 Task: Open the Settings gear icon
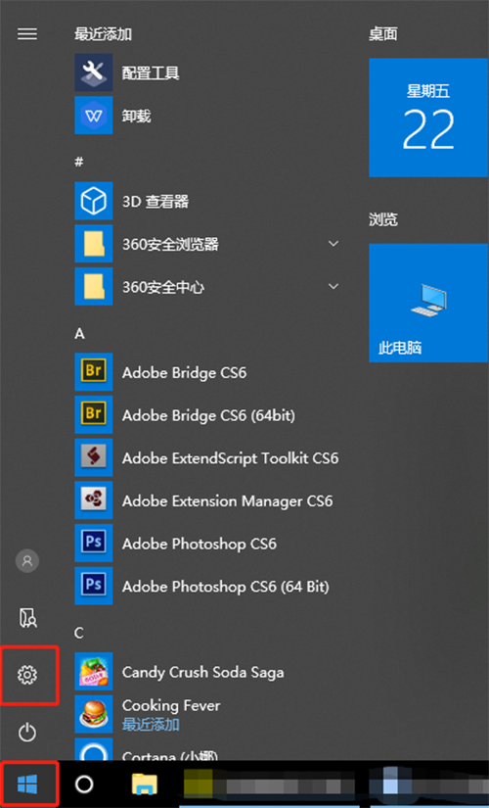pyautogui.click(x=27, y=675)
